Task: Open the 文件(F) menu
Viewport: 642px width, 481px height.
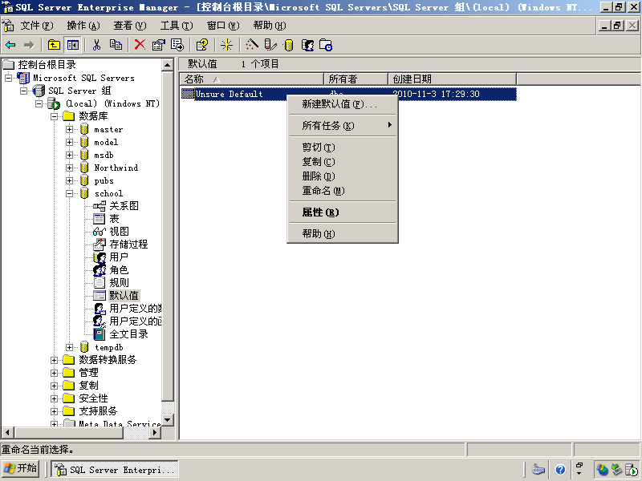Action: point(37,26)
